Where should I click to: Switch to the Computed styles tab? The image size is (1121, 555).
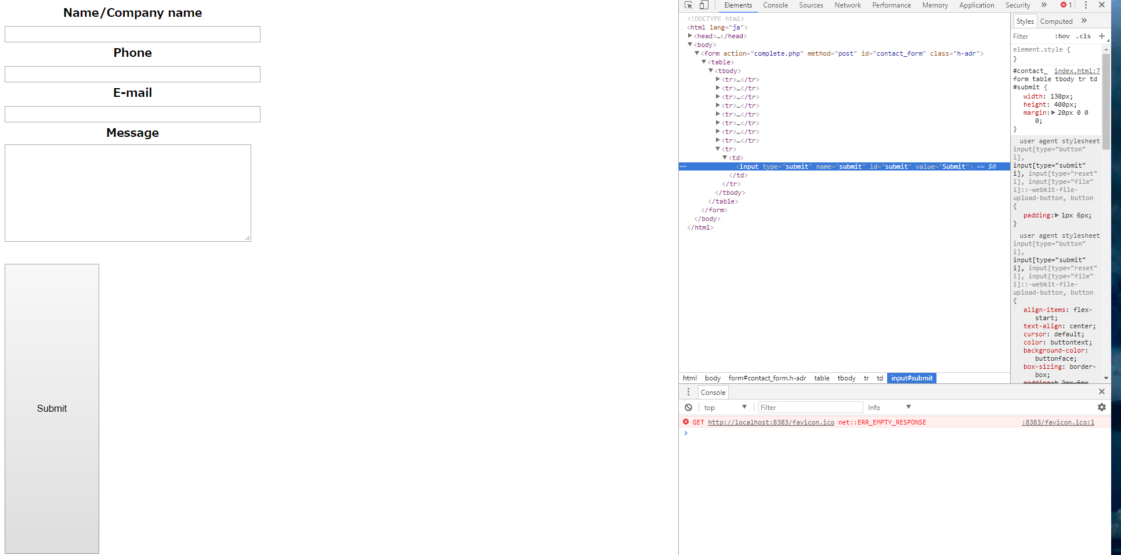pyautogui.click(x=1056, y=21)
